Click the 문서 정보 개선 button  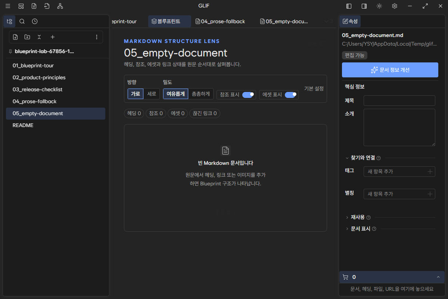[390, 70]
